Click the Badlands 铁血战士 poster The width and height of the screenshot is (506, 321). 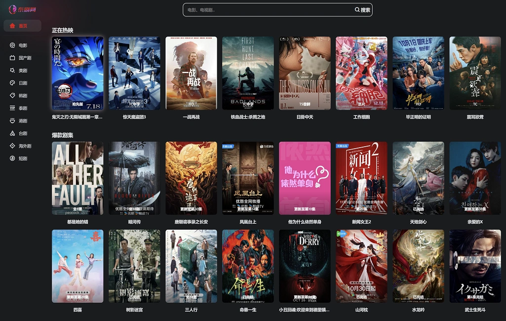pos(248,73)
